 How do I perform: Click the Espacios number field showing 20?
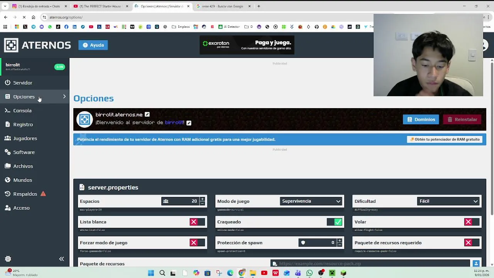[180, 201]
